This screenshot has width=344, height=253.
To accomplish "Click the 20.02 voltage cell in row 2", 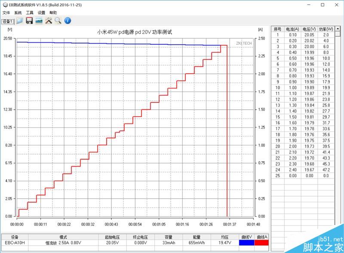I will [x=309, y=40].
